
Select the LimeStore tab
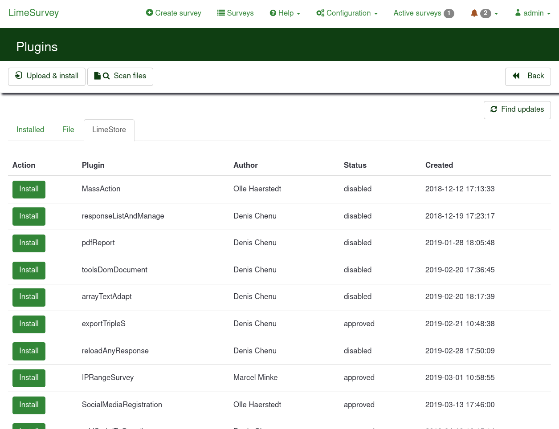(x=109, y=130)
